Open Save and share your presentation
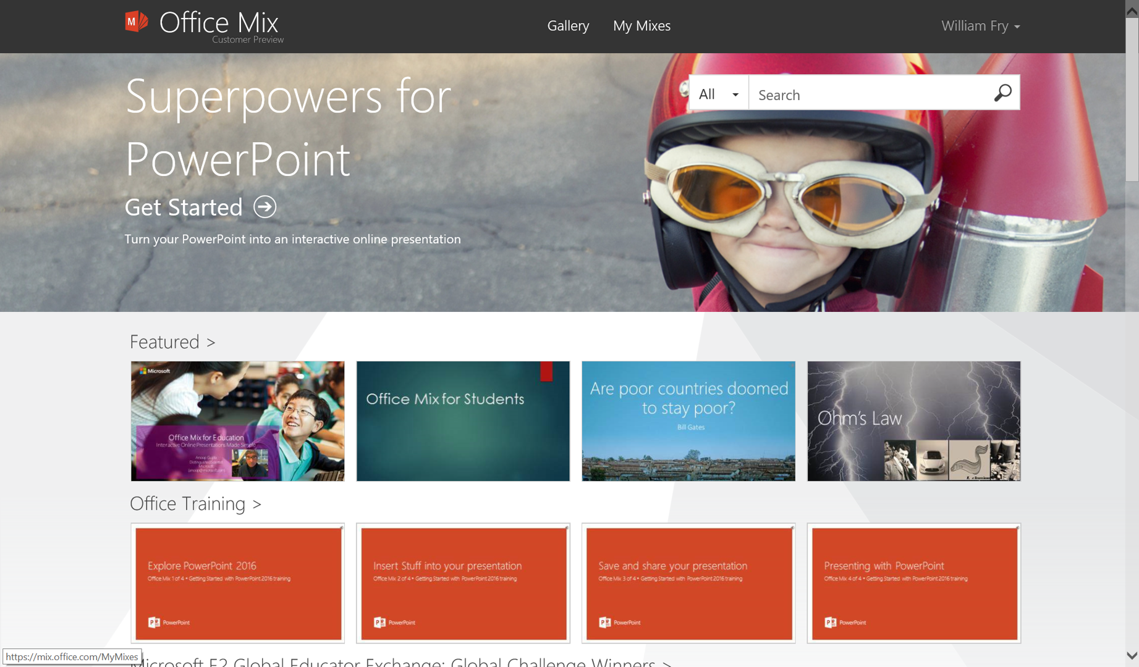The height and width of the screenshot is (667, 1139). point(688,583)
